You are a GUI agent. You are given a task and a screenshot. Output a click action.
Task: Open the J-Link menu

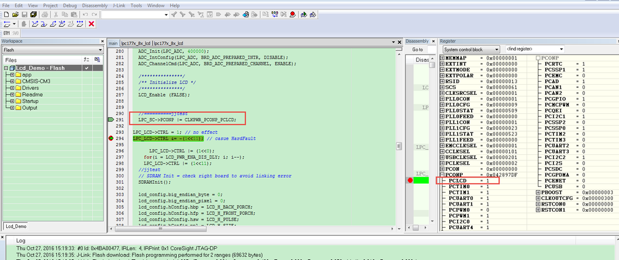(119, 6)
